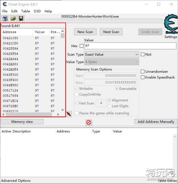This screenshot has height=184, width=178.
Task: Select result address 00421050
Action: coord(10,38)
